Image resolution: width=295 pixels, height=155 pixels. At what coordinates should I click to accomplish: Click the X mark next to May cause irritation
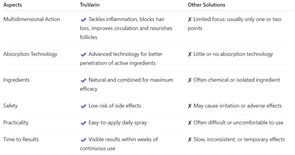[x=190, y=106]
